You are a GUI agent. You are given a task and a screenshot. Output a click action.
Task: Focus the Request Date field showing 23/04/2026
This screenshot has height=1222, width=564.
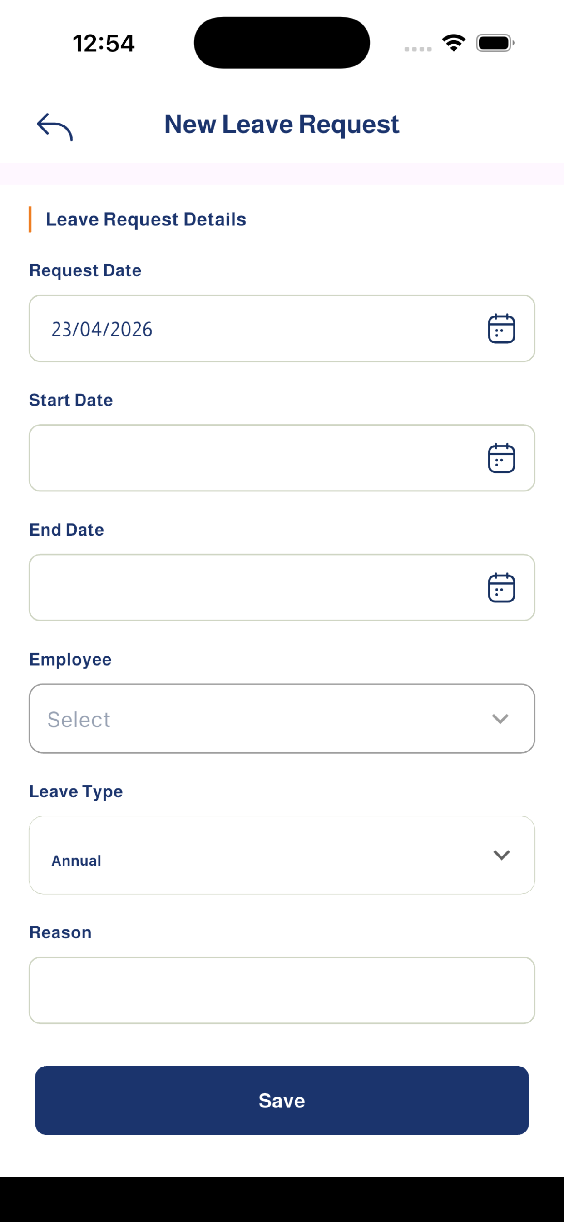pyautogui.click(x=282, y=328)
